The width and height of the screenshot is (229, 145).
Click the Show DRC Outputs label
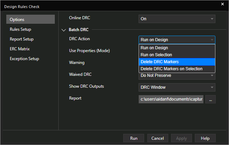click(87, 86)
